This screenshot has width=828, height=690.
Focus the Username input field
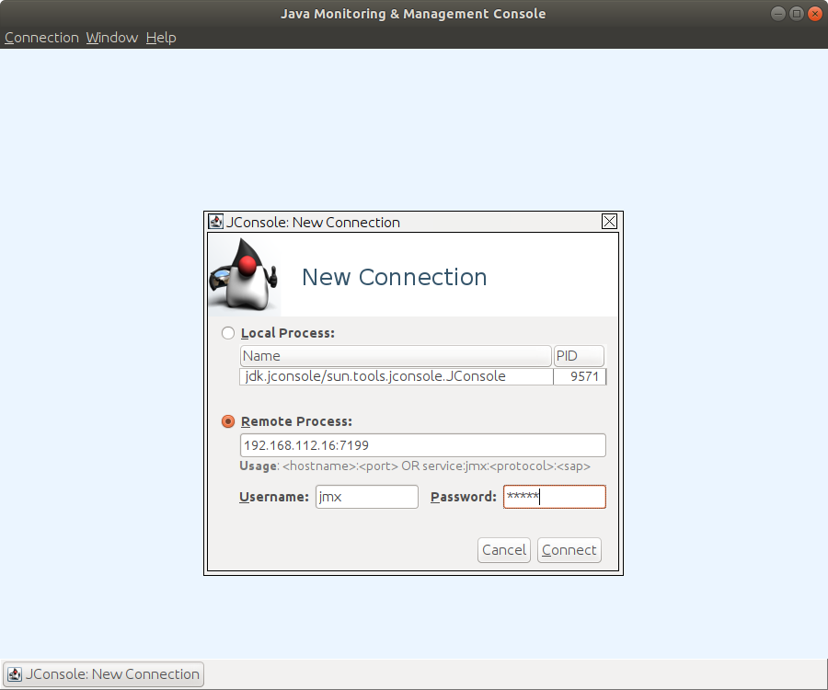[x=367, y=497]
